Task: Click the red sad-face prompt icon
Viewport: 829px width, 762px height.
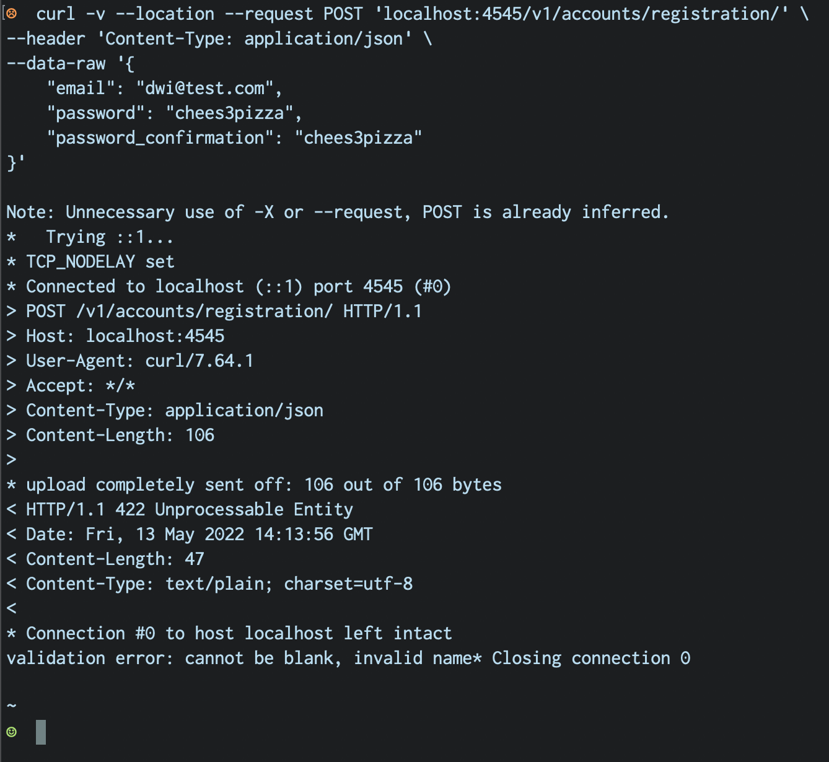Action: click(12, 14)
